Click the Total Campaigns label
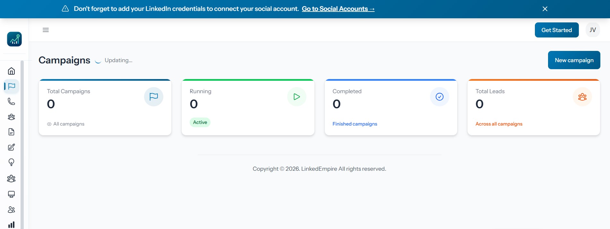The height and width of the screenshot is (229, 610). (68, 91)
